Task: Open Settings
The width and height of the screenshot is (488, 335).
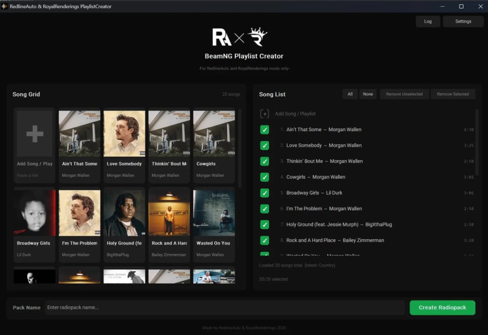Action: [x=463, y=21]
